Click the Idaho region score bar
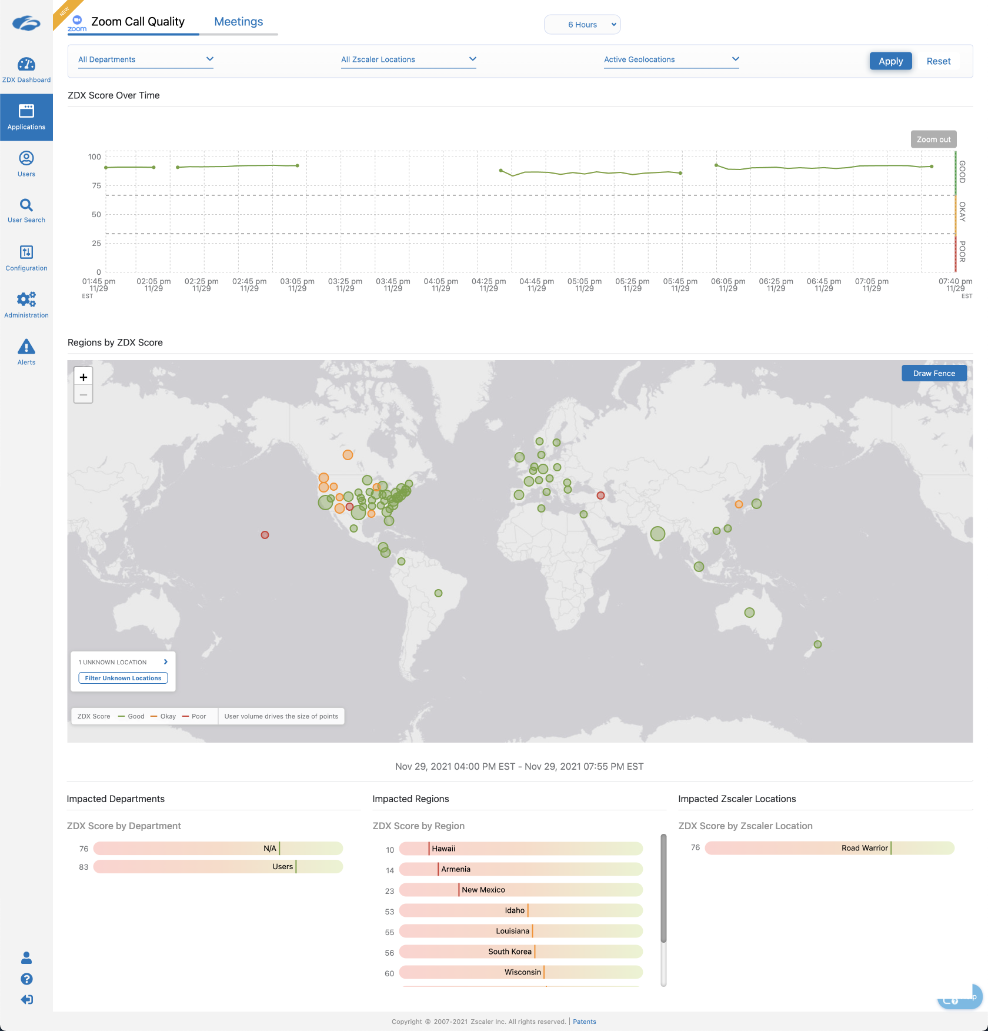 520,910
